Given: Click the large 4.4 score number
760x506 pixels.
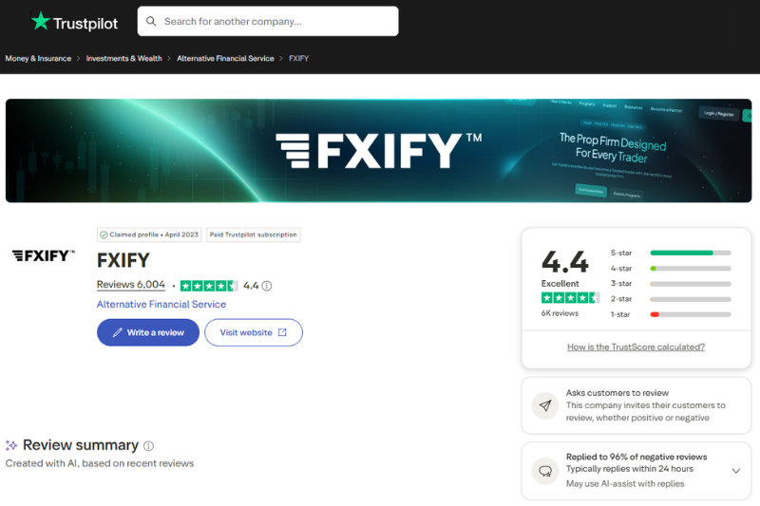Looking at the screenshot, I should (x=565, y=262).
